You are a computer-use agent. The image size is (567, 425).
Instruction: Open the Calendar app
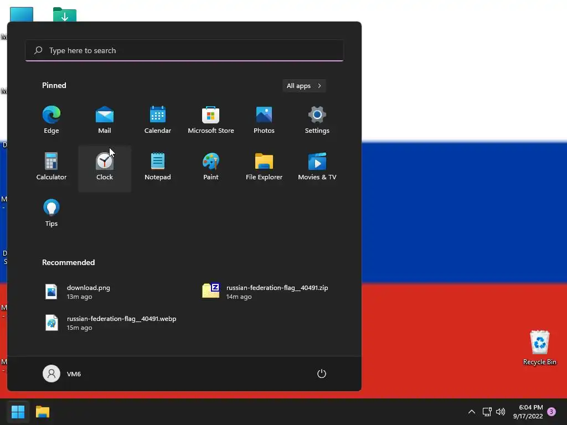(x=158, y=120)
